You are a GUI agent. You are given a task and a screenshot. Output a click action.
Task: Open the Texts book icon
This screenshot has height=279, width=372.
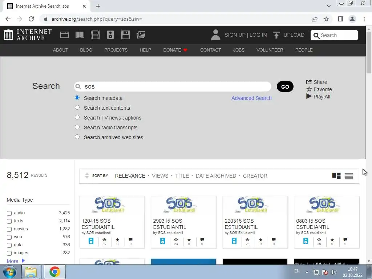[80, 35]
